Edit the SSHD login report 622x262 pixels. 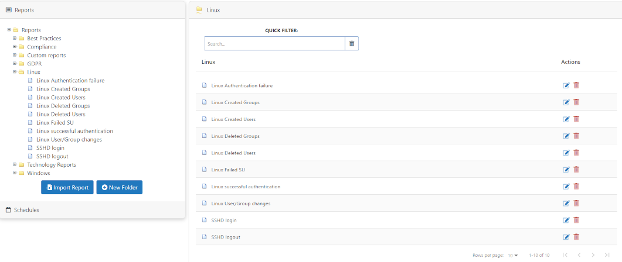(x=566, y=220)
